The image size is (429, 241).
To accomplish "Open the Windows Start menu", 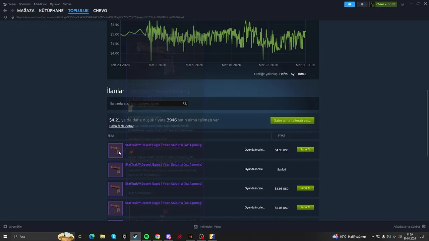I will [5, 237].
